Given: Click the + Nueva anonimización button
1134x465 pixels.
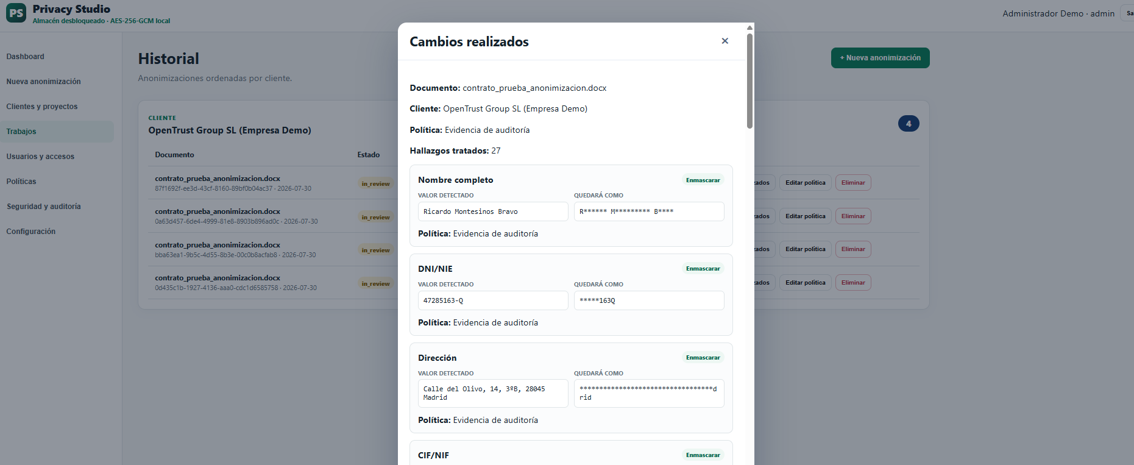Looking at the screenshot, I should click(880, 58).
